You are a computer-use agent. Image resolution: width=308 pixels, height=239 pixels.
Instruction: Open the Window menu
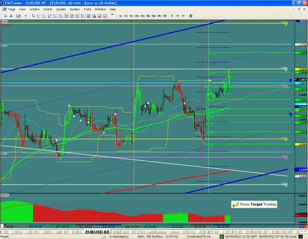[x=101, y=9]
